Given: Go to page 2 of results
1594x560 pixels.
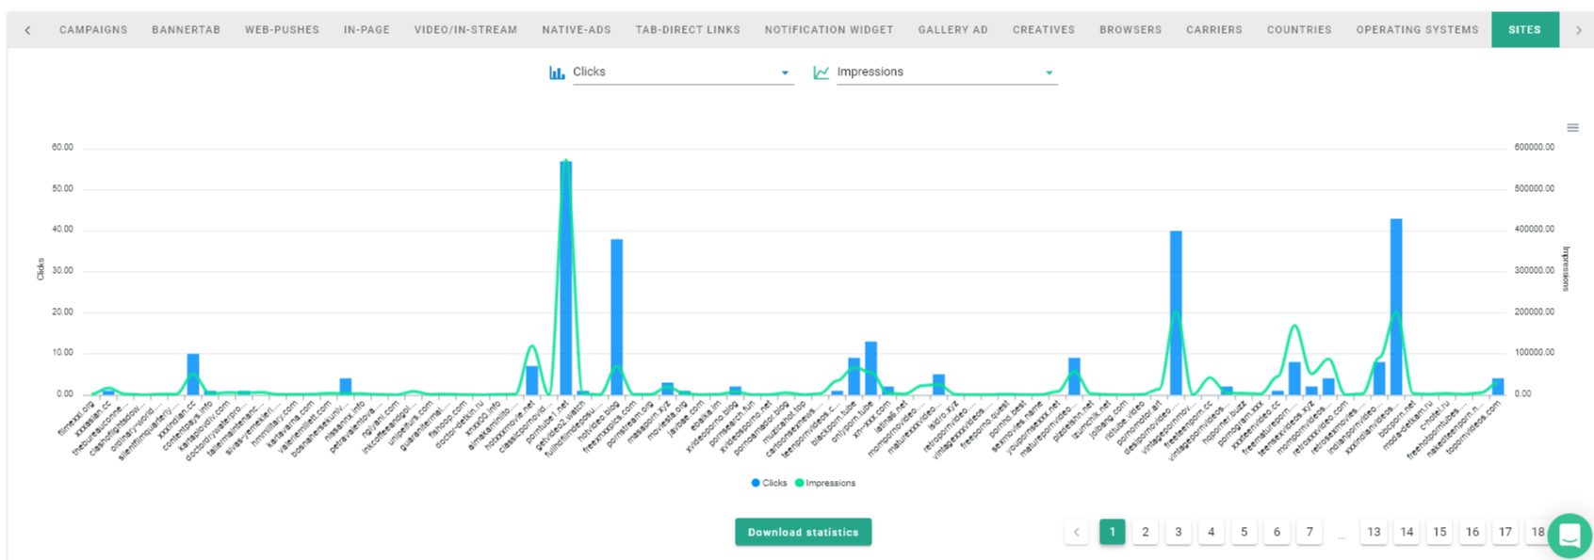Looking at the screenshot, I should (1145, 532).
